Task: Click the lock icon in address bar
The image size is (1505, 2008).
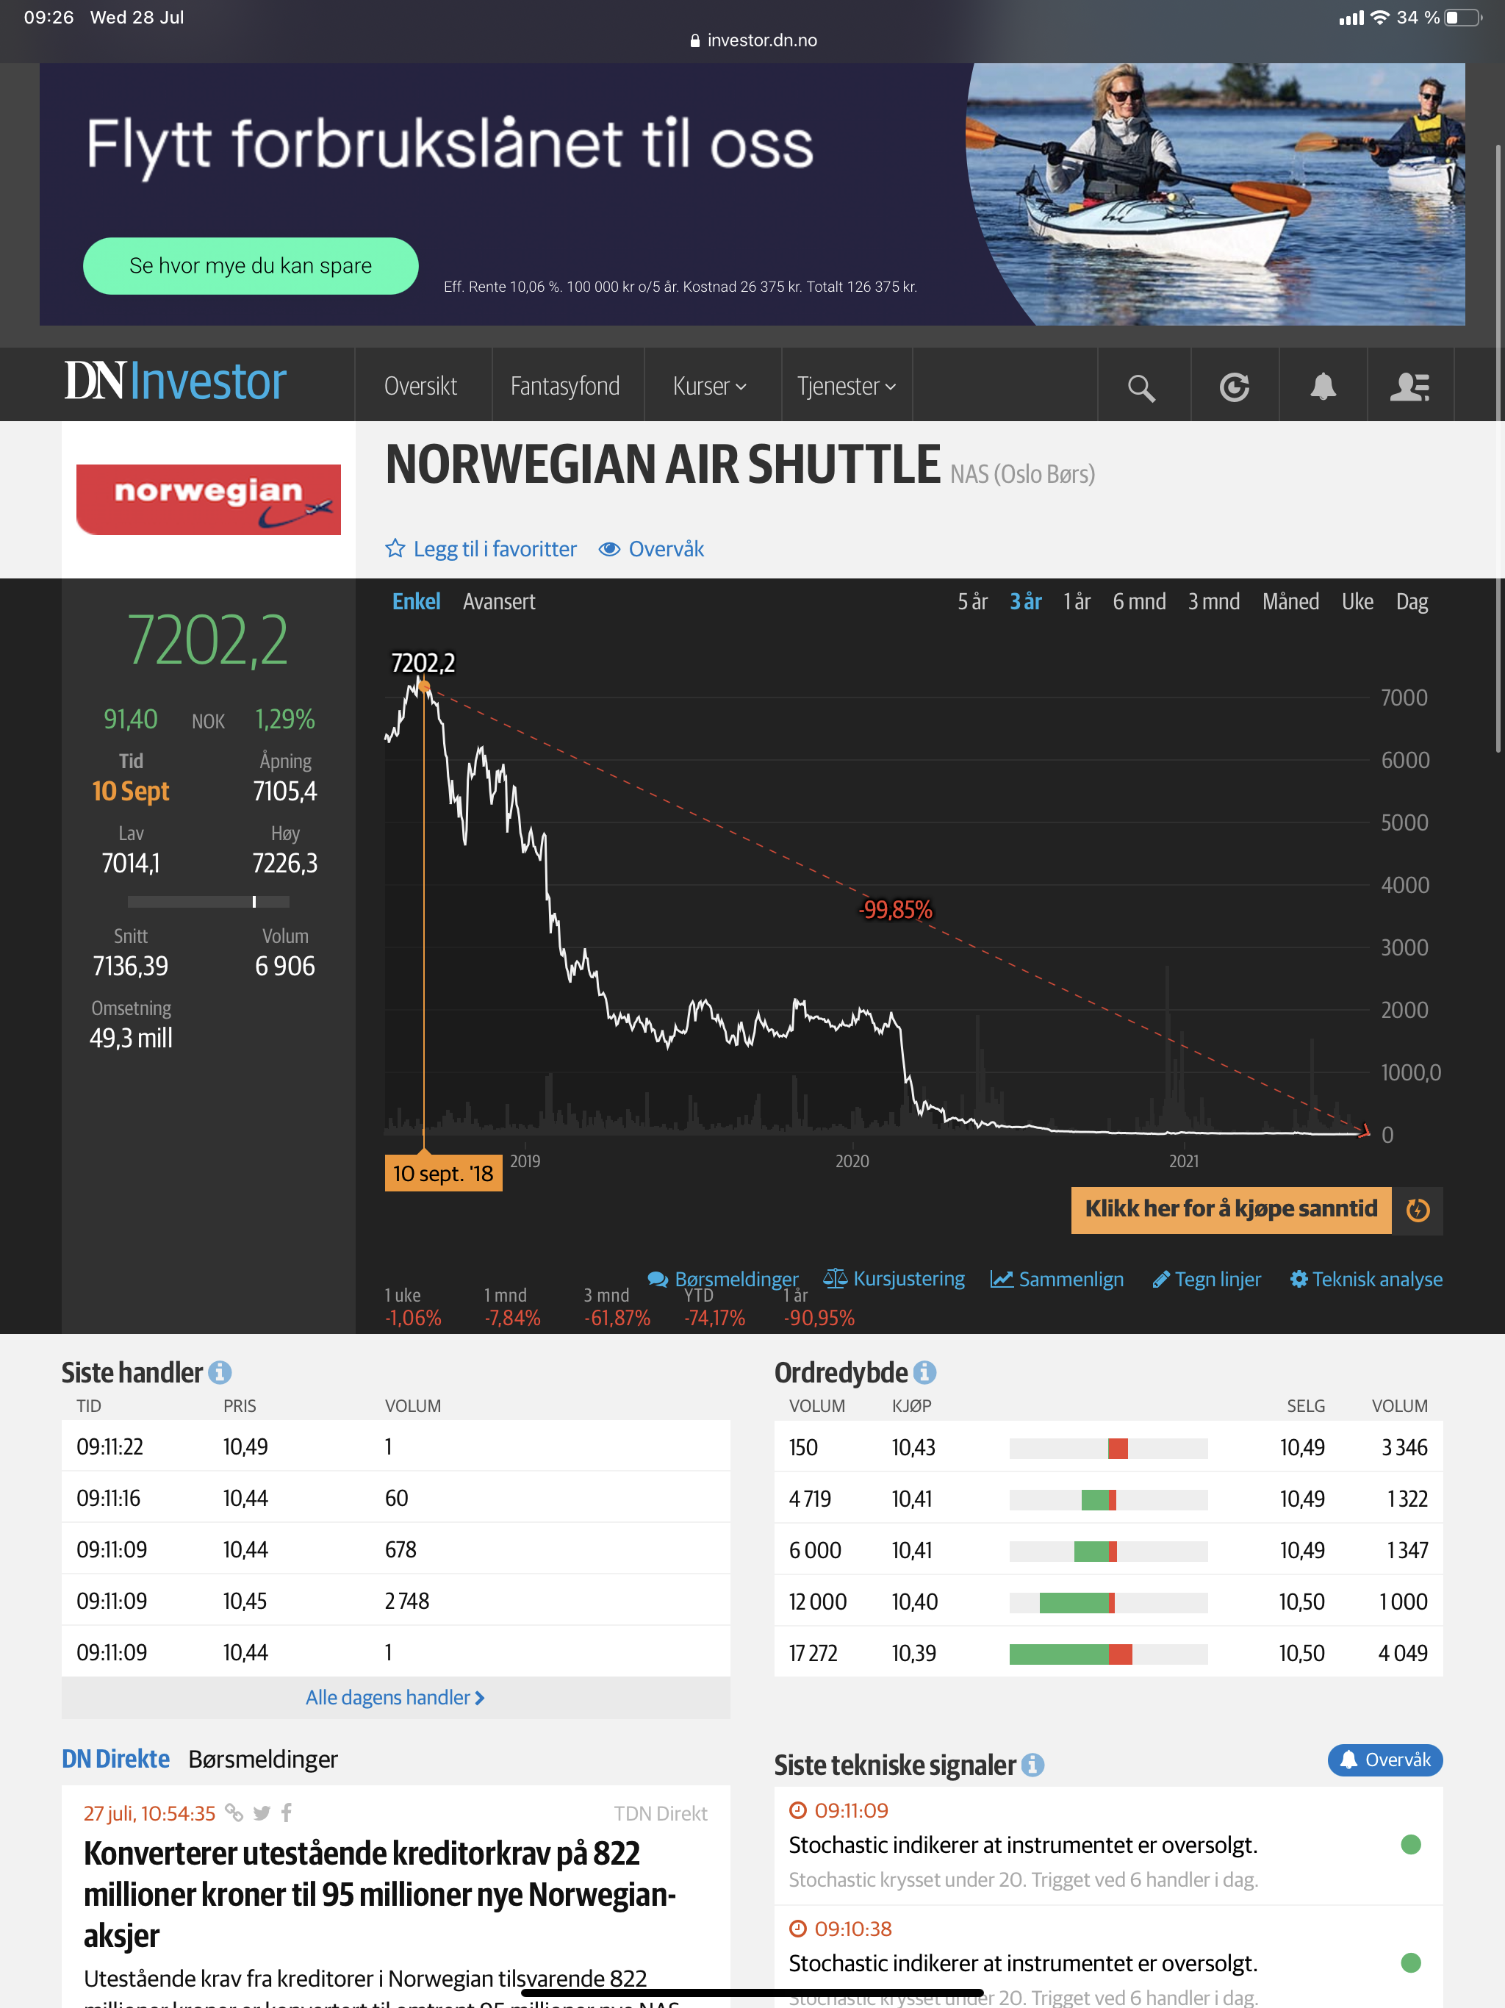Action: pyautogui.click(x=694, y=41)
